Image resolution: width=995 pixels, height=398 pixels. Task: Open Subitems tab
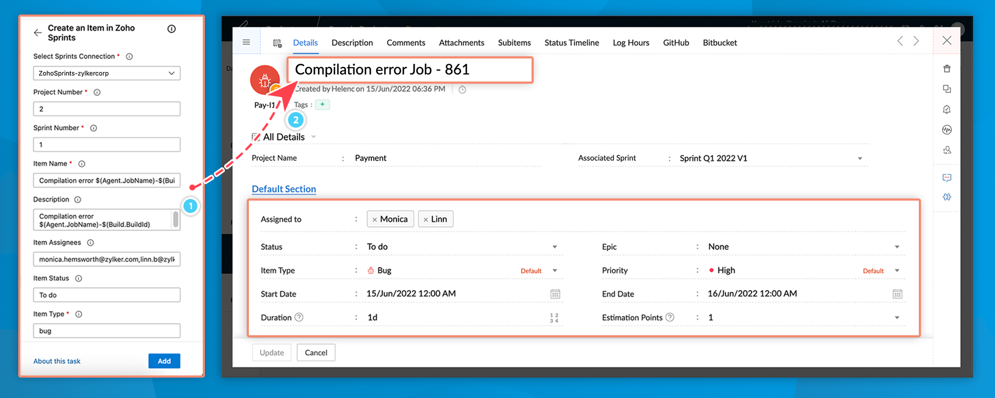pyautogui.click(x=514, y=43)
